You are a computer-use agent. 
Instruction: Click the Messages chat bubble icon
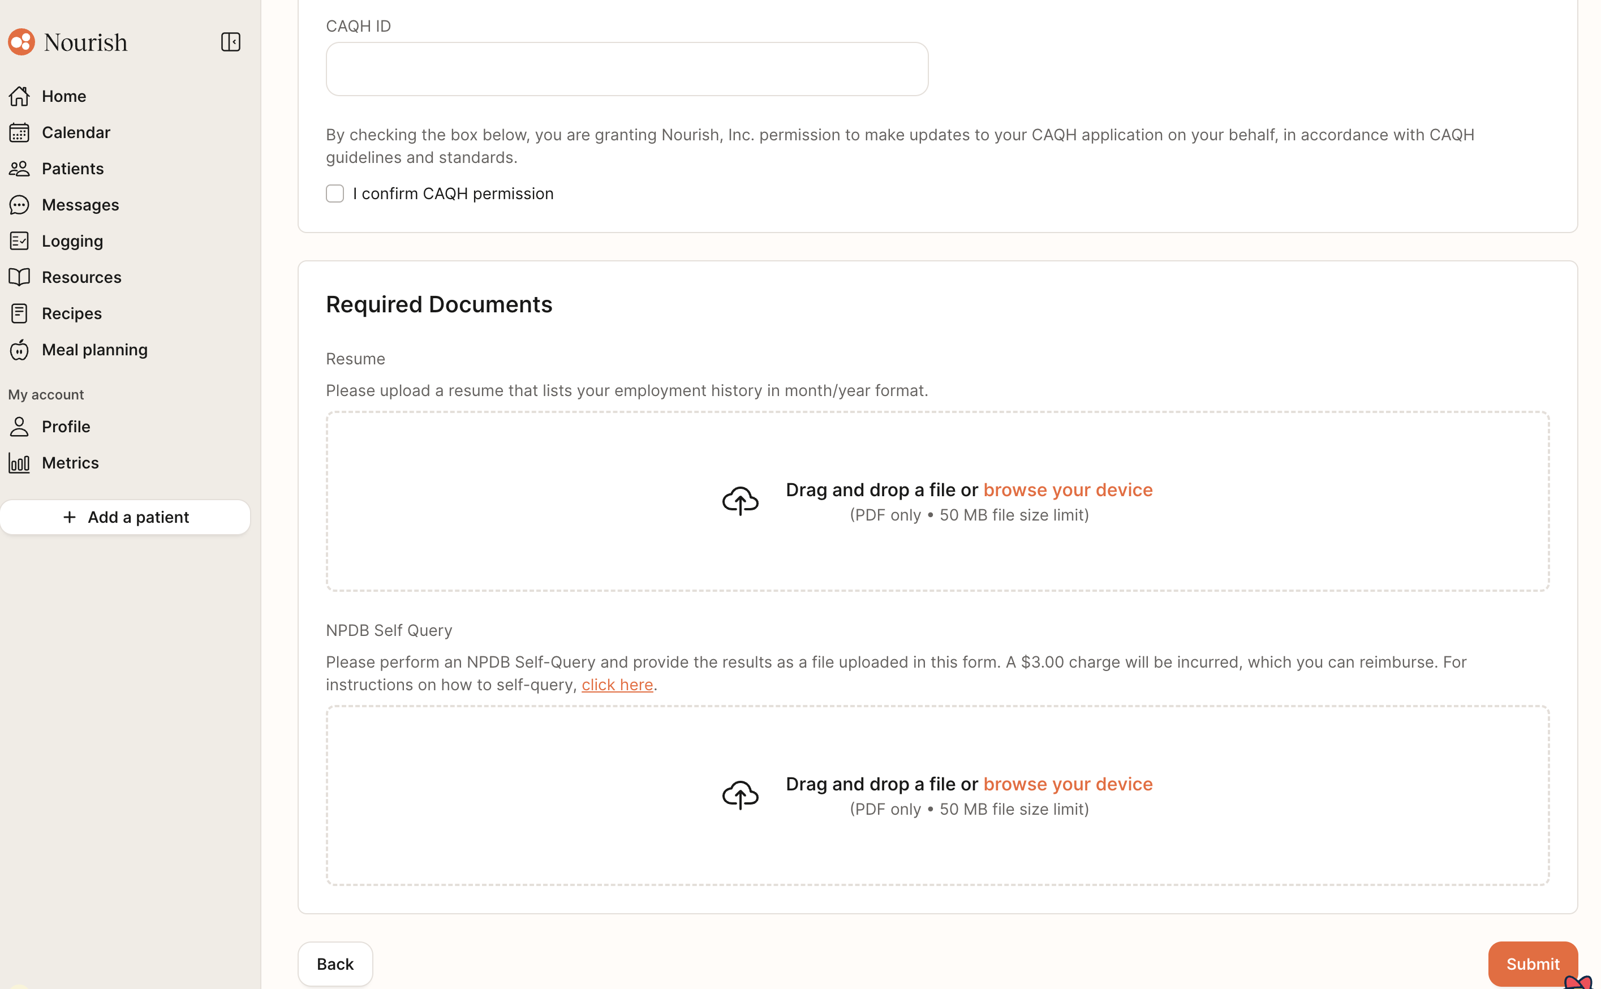tap(20, 205)
